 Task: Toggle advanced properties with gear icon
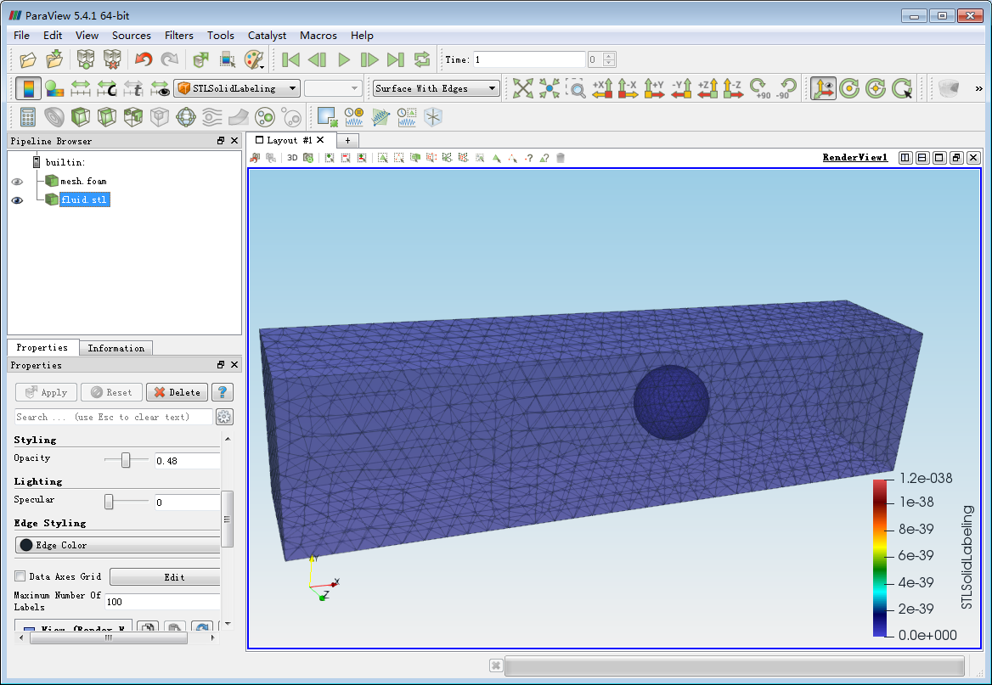pos(224,417)
